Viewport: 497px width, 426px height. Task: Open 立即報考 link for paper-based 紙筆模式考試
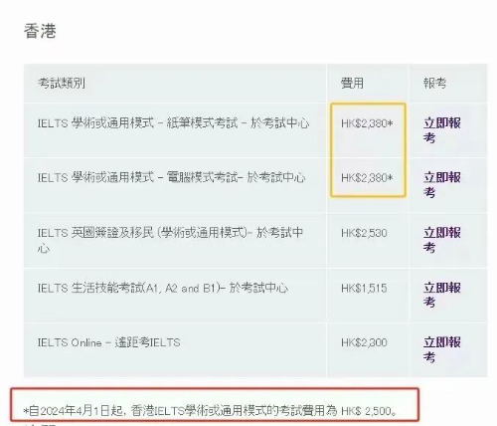point(442,130)
